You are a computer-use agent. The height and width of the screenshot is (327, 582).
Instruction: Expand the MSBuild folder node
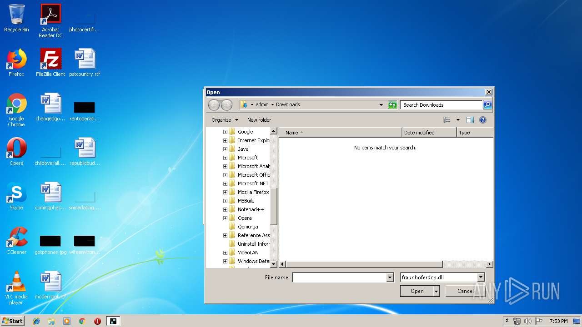pyautogui.click(x=225, y=201)
